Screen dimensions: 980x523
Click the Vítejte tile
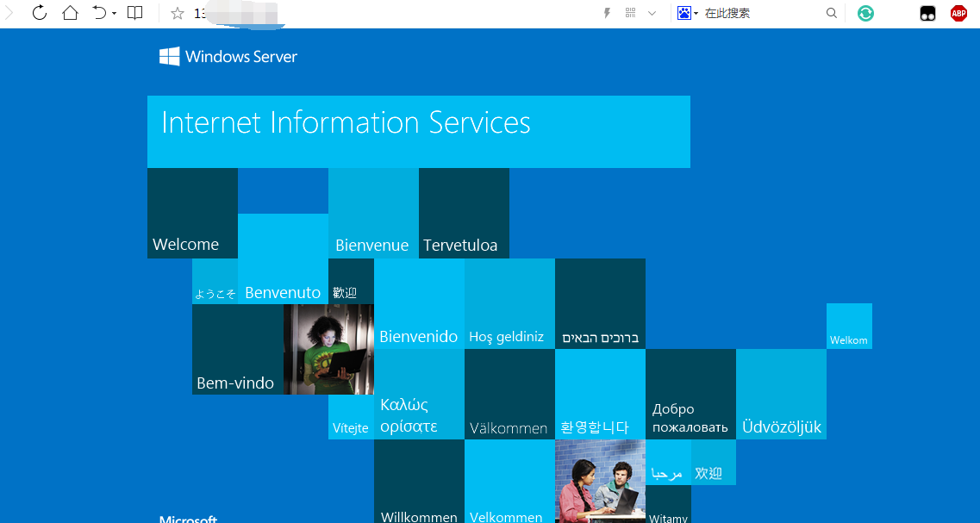(x=351, y=417)
